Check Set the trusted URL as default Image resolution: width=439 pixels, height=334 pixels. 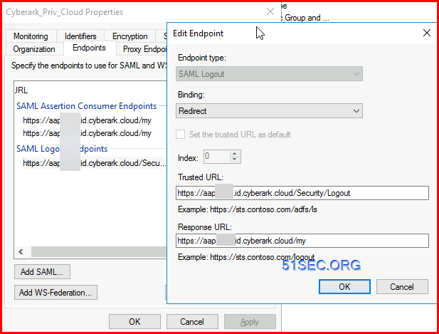point(180,135)
